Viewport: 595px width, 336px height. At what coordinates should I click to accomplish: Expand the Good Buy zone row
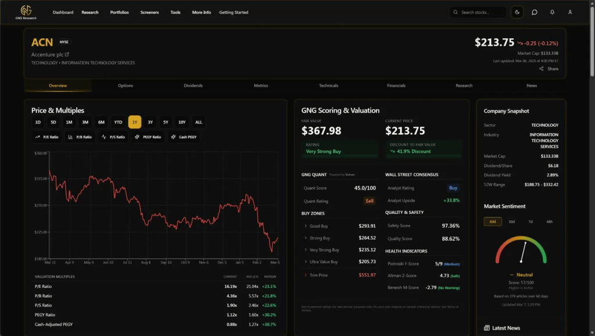[x=306, y=226]
